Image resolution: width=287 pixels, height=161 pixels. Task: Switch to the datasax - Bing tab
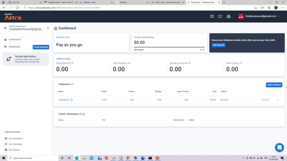[96, 2]
